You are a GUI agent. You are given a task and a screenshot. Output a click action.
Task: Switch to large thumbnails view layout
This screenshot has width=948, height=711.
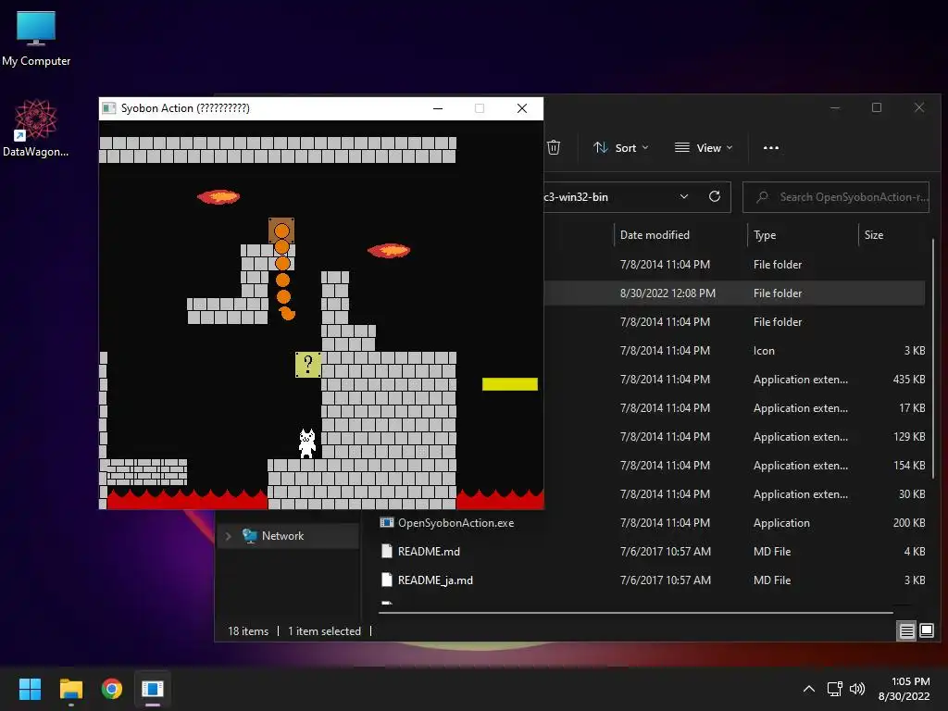click(926, 631)
